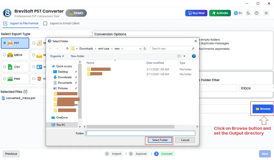Toggle dark mode moon icon
274x160 pixels.
pos(248,13)
